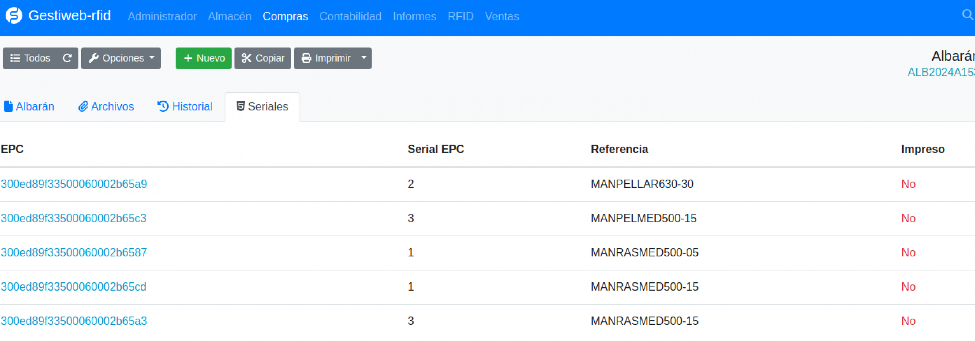
Task: Click the Gestiweb-rfid logo icon
Action: [x=14, y=16]
